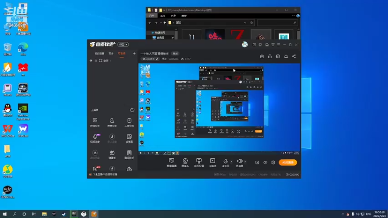Expand the microphone options arrow
388x218 pixels.
(x=231, y=162)
